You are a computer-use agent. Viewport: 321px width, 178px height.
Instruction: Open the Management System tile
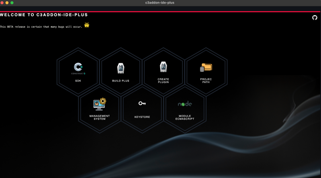(100, 109)
